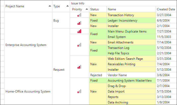177x105 pixels.
Task: Click sort arrow in Type column header
Action: (x=67, y=6)
